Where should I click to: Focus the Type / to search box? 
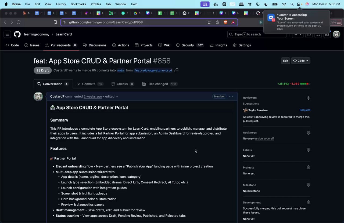[257, 34]
